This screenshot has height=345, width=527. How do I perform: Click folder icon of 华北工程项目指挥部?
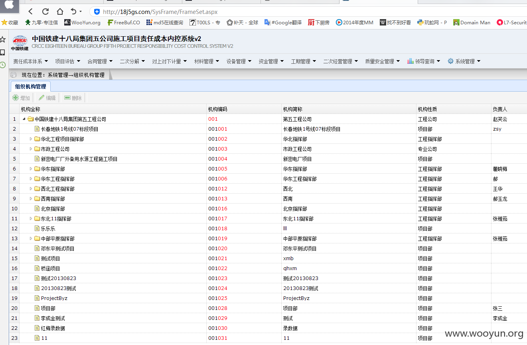click(x=37, y=139)
